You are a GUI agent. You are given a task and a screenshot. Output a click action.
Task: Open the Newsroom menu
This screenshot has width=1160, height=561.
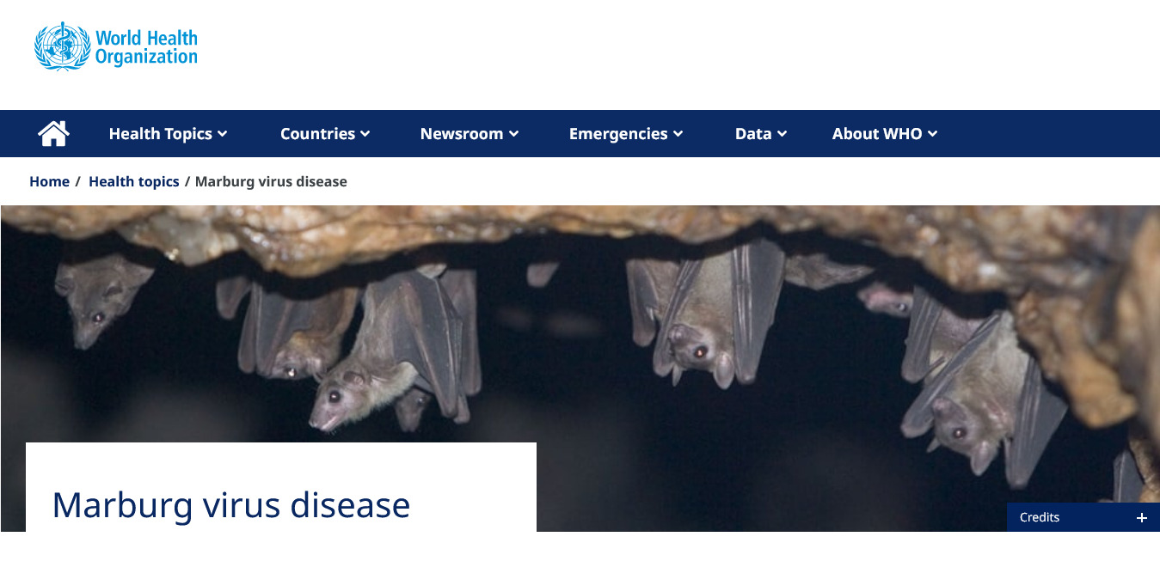point(470,133)
